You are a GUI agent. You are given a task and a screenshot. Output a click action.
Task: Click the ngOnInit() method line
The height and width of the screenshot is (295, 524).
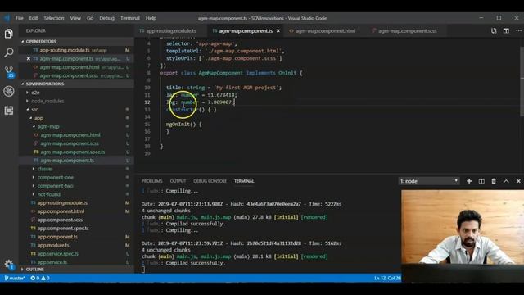click(x=183, y=124)
